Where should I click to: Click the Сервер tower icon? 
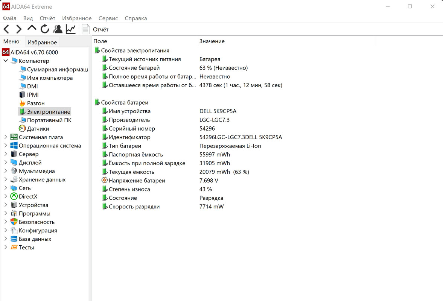coord(14,154)
